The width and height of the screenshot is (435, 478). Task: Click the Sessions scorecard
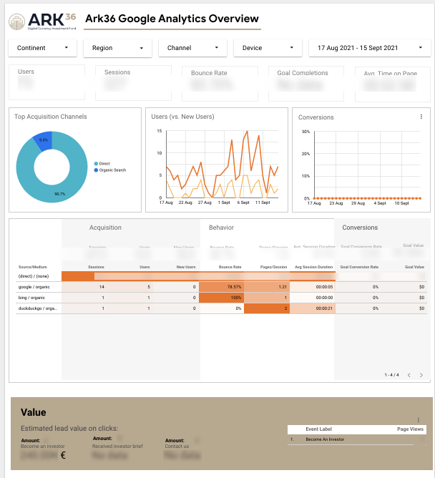click(x=133, y=82)
